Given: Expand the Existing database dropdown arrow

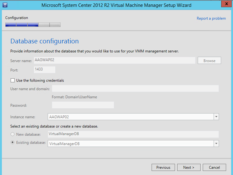Looking at the screenshot, I should [x=216, y=143].
